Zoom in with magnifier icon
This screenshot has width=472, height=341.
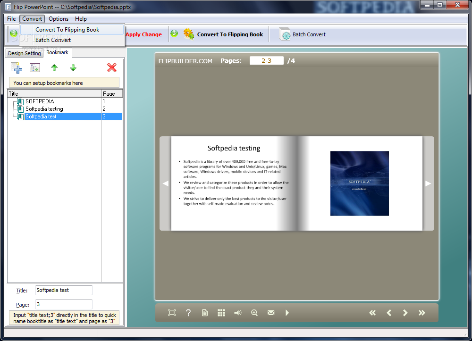254,313
